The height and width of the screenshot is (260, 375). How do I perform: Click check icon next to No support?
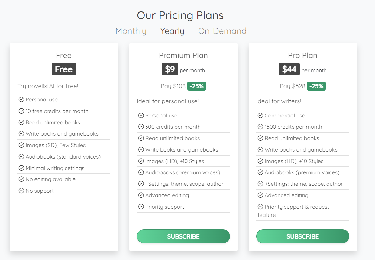21,191
